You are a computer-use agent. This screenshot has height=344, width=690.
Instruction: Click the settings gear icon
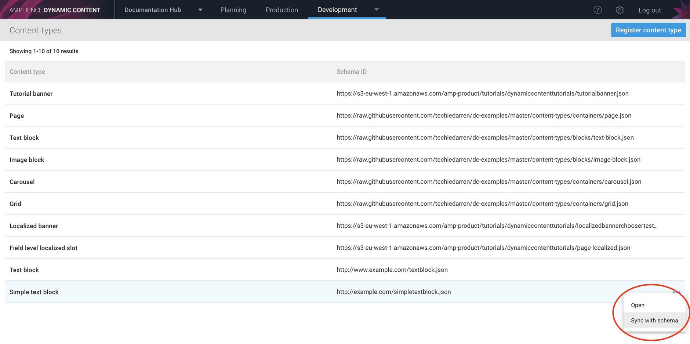coord(620,10)
